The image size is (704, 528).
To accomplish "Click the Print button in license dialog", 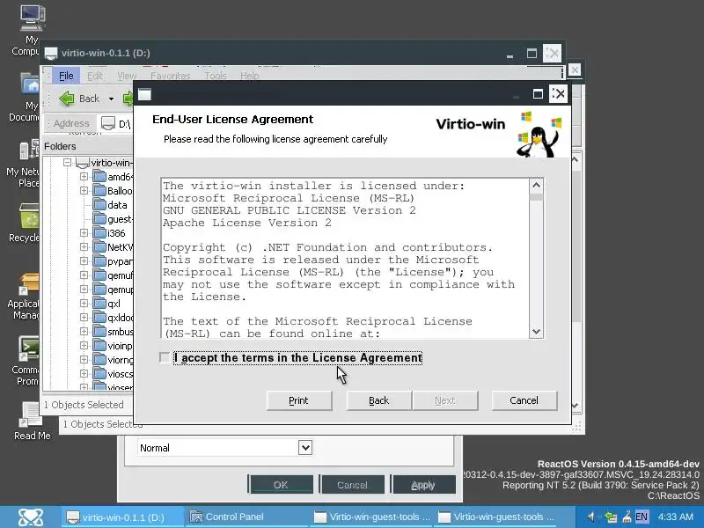I will [299, 400].
